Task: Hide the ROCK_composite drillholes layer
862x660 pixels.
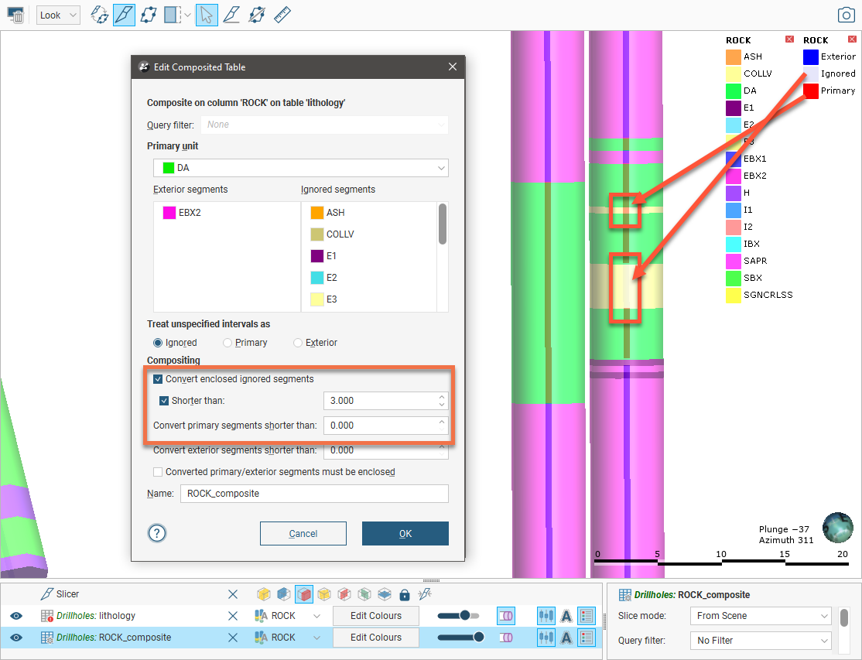Action: (x=16, y=638)
